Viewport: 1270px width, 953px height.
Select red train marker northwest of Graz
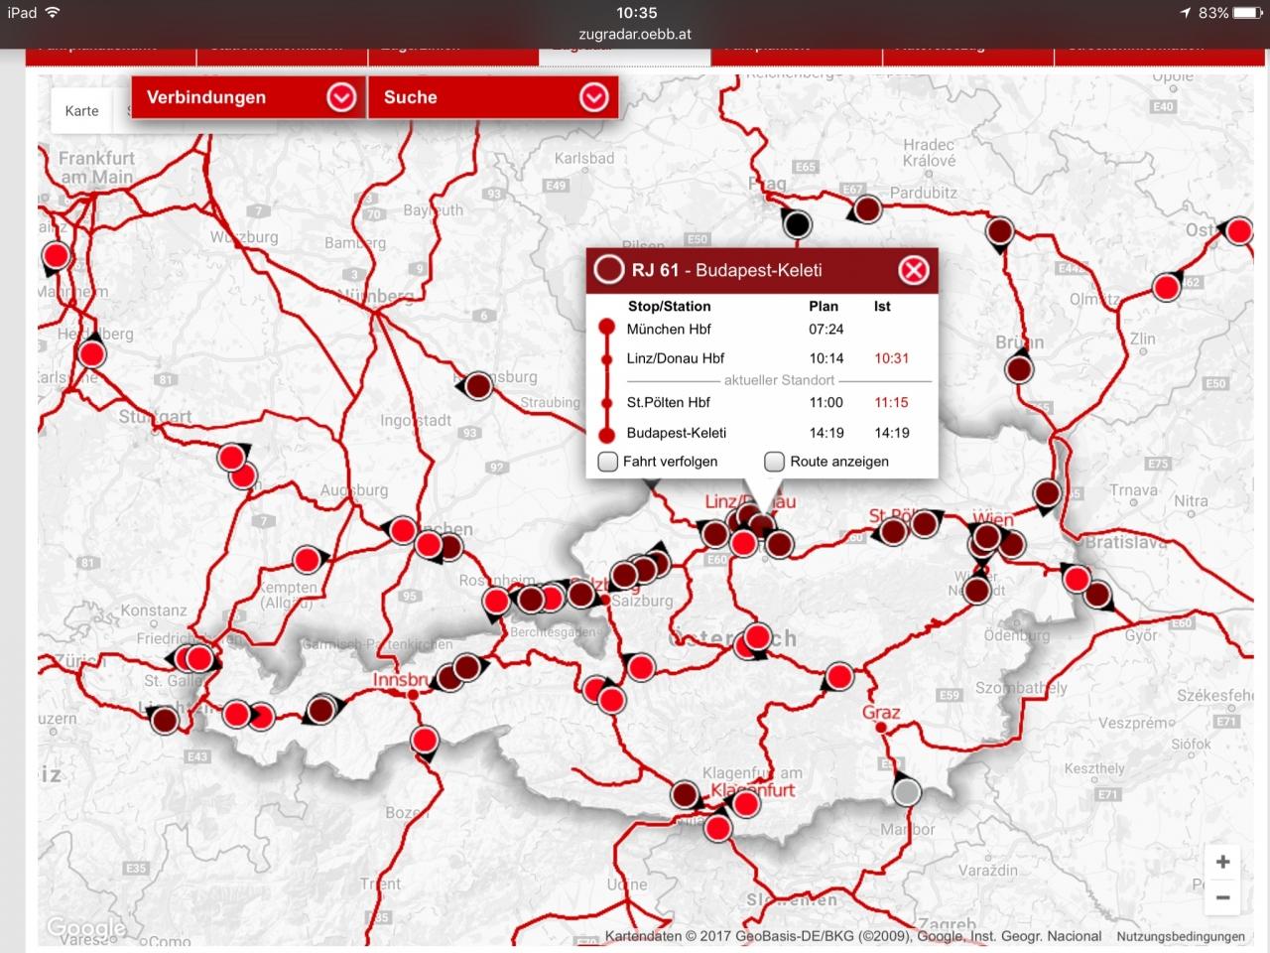point(839,678)
